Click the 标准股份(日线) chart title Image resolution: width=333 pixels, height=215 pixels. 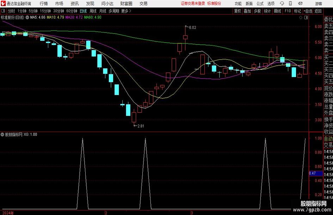(13, 17)
